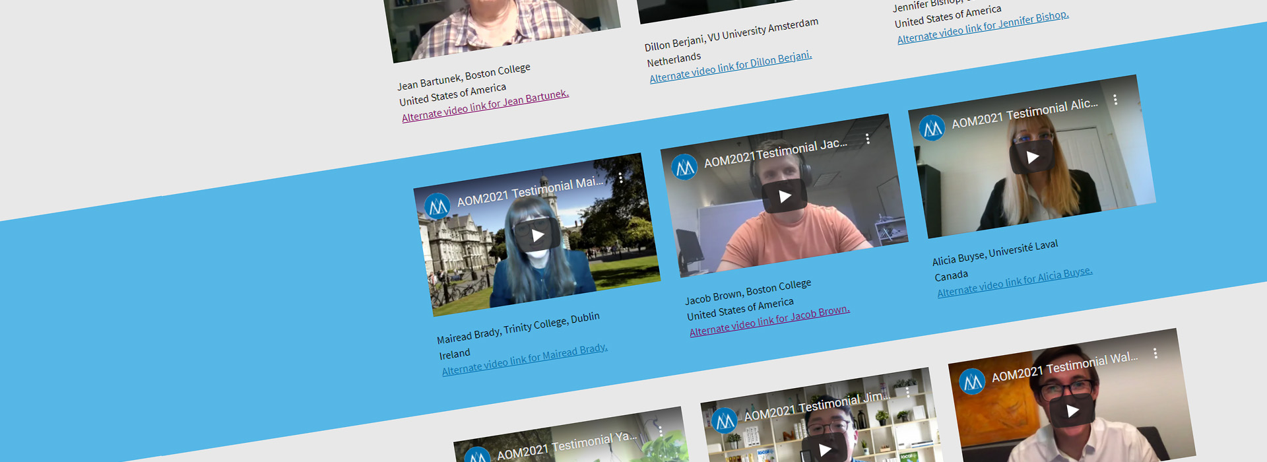The width and height of the screenshot is (1267, 462).
Task: Follow alternate video link for Jean Bartunek
Action: coord(486,106)
